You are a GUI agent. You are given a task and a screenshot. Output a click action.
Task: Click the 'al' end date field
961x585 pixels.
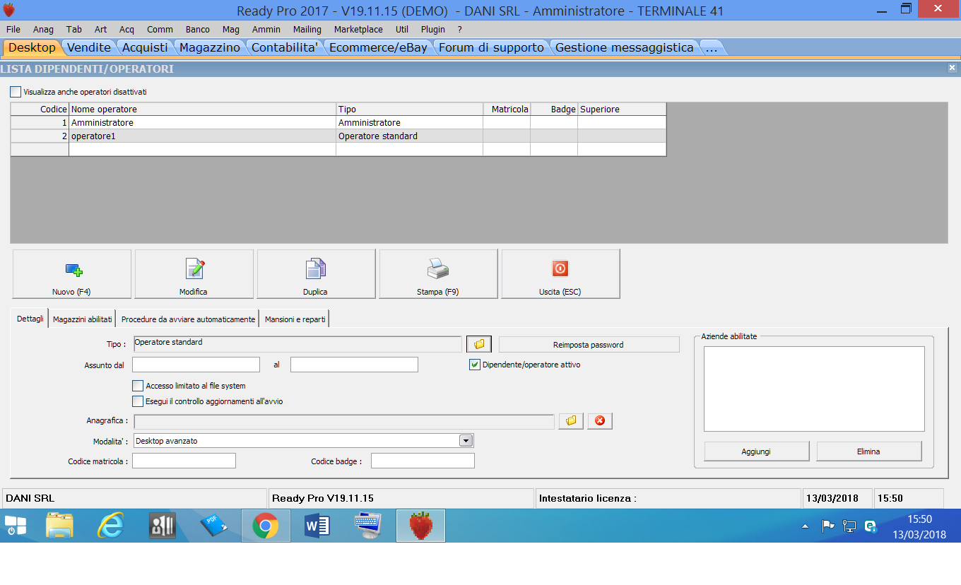[354, 365]
